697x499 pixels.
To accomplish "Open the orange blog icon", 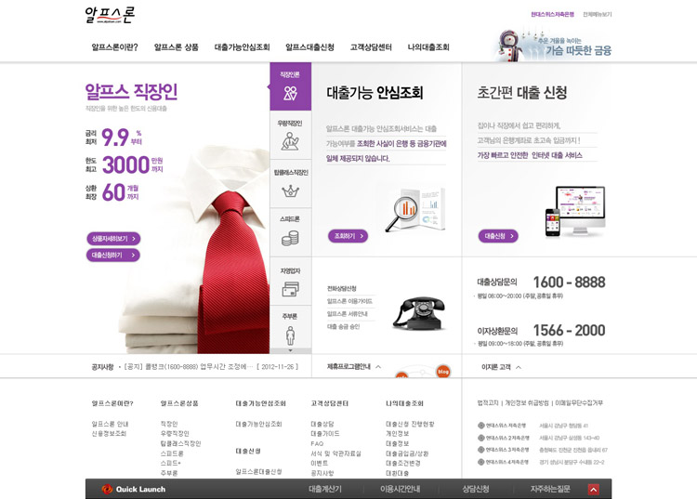I will point(442,371).
